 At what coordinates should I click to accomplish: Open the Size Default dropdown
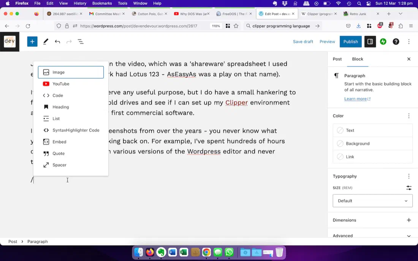tap(372, 201)
